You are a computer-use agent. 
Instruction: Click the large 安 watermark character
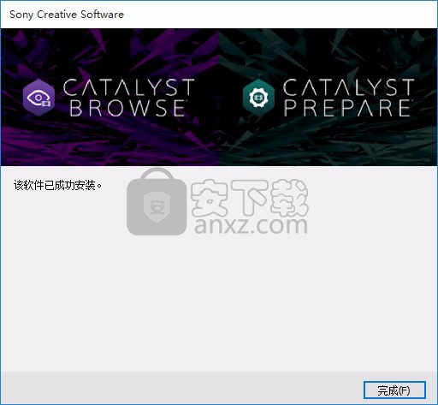[209, 198]
